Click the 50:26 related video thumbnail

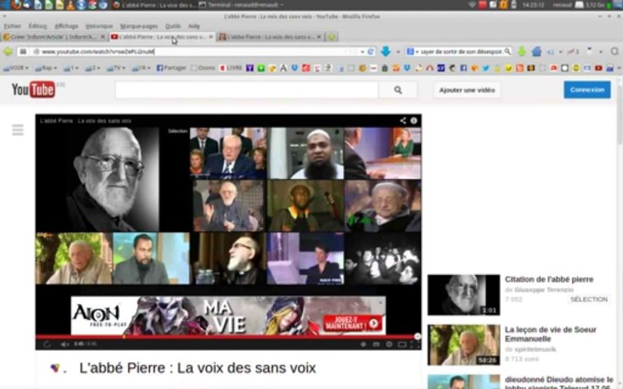[x=463, y=345]
